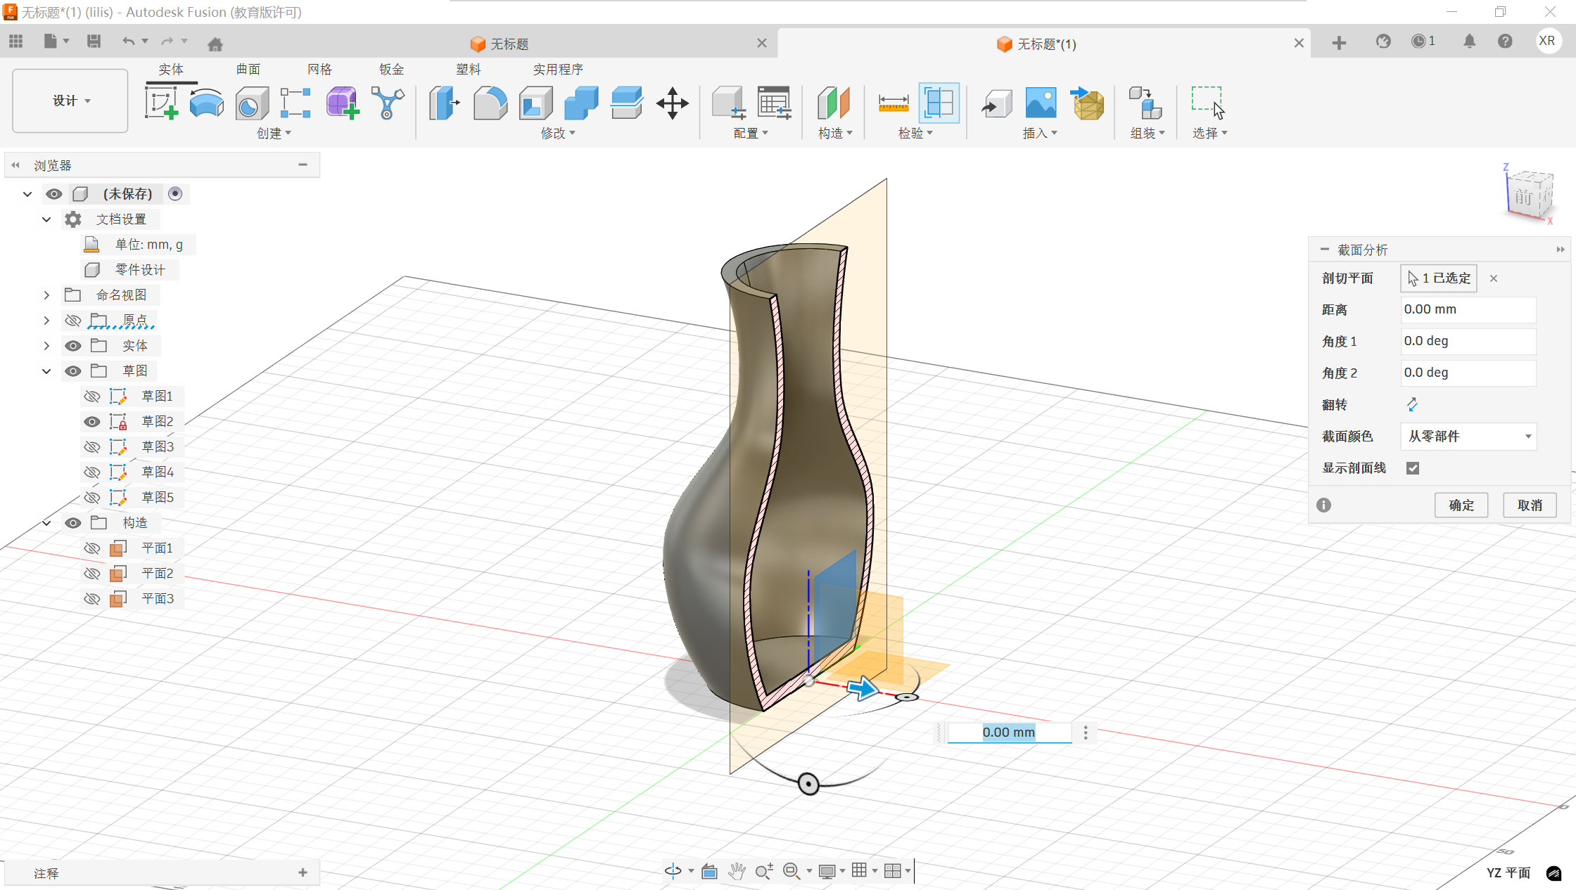
Task: Show the 原点 origin folder
Action: click(x=72, y=321)
